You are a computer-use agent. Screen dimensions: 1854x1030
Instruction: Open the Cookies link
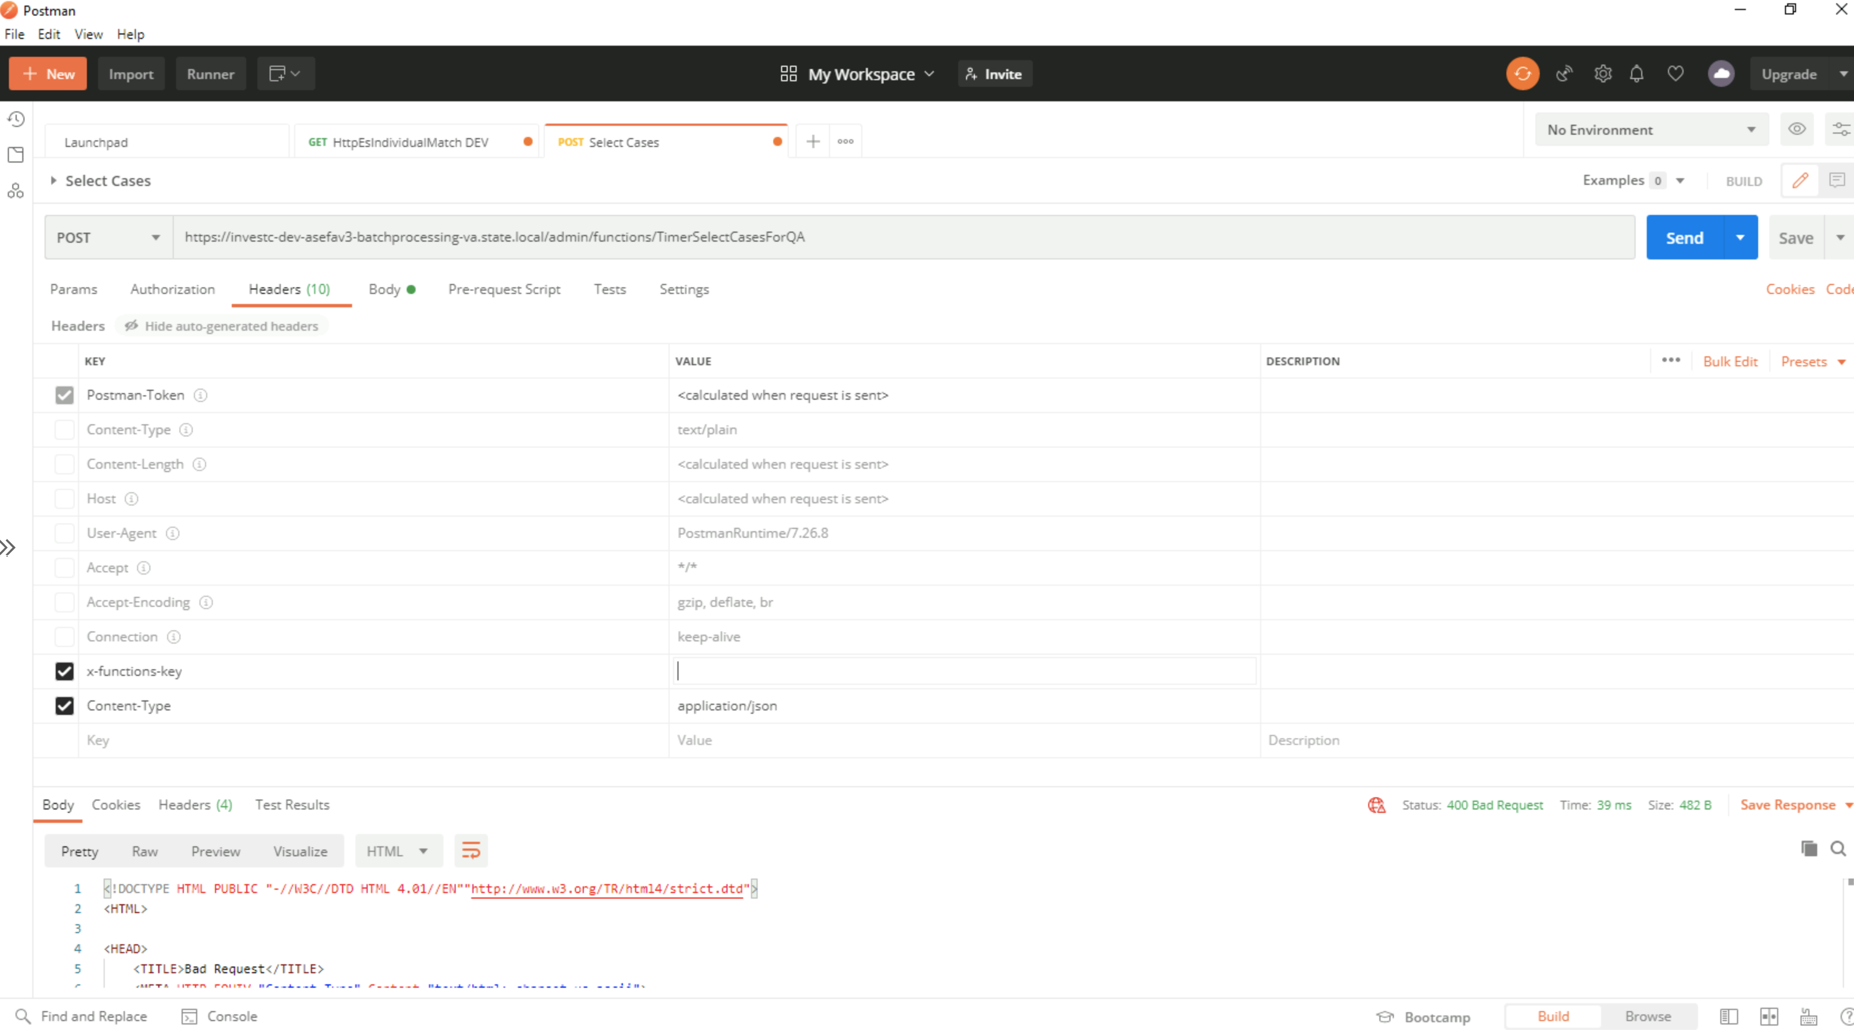(x=1789, y=289)
